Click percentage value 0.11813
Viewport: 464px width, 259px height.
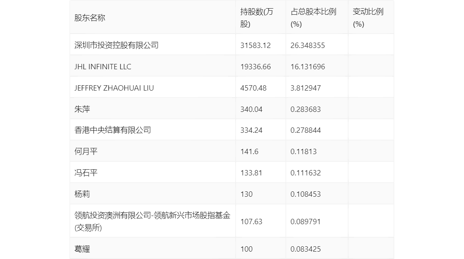(x=304, y=152)
